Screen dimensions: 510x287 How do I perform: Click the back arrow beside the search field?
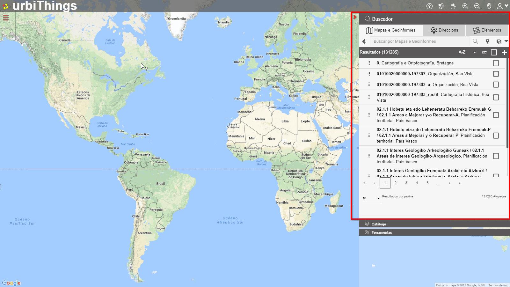pos(364,41)
